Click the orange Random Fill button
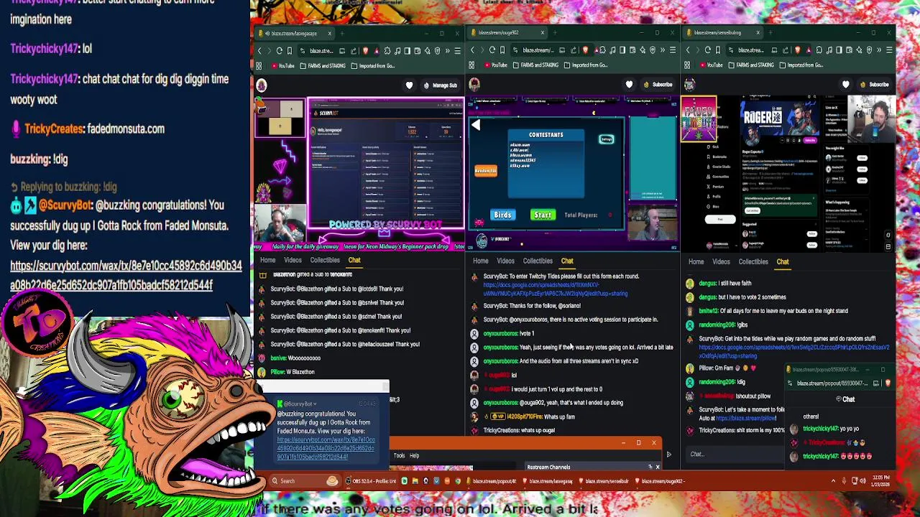920x517 pixels. pyautogui.click(x=486, y=171)
